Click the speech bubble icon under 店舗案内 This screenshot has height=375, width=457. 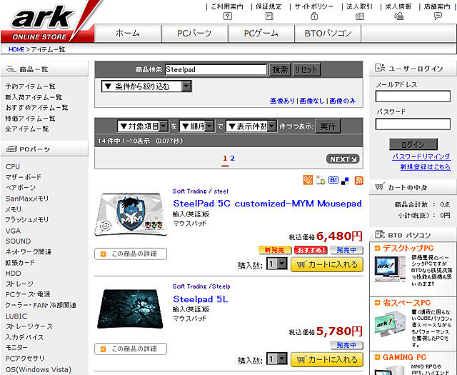(436, 16)
